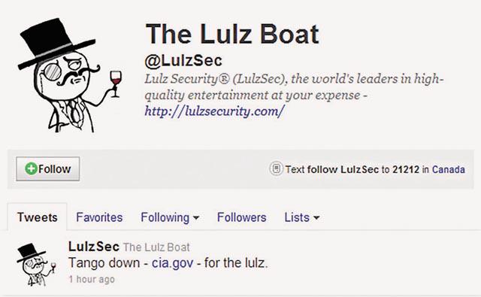Screen dimensions: 481x297
Task: Click the '1 hour ago' timestamp
Action: point(92,279)
